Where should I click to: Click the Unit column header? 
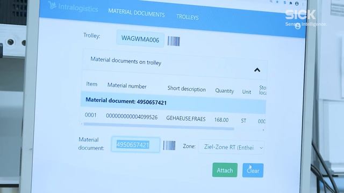pyautogui.click(x=246, y=92)
